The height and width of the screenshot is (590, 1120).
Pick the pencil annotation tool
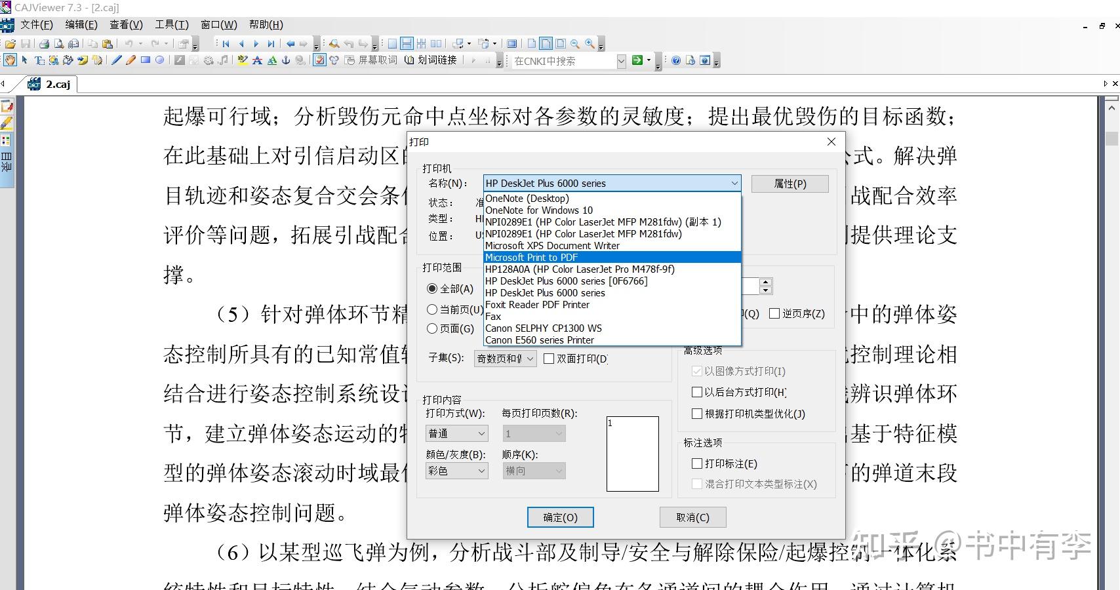[131, 60]
